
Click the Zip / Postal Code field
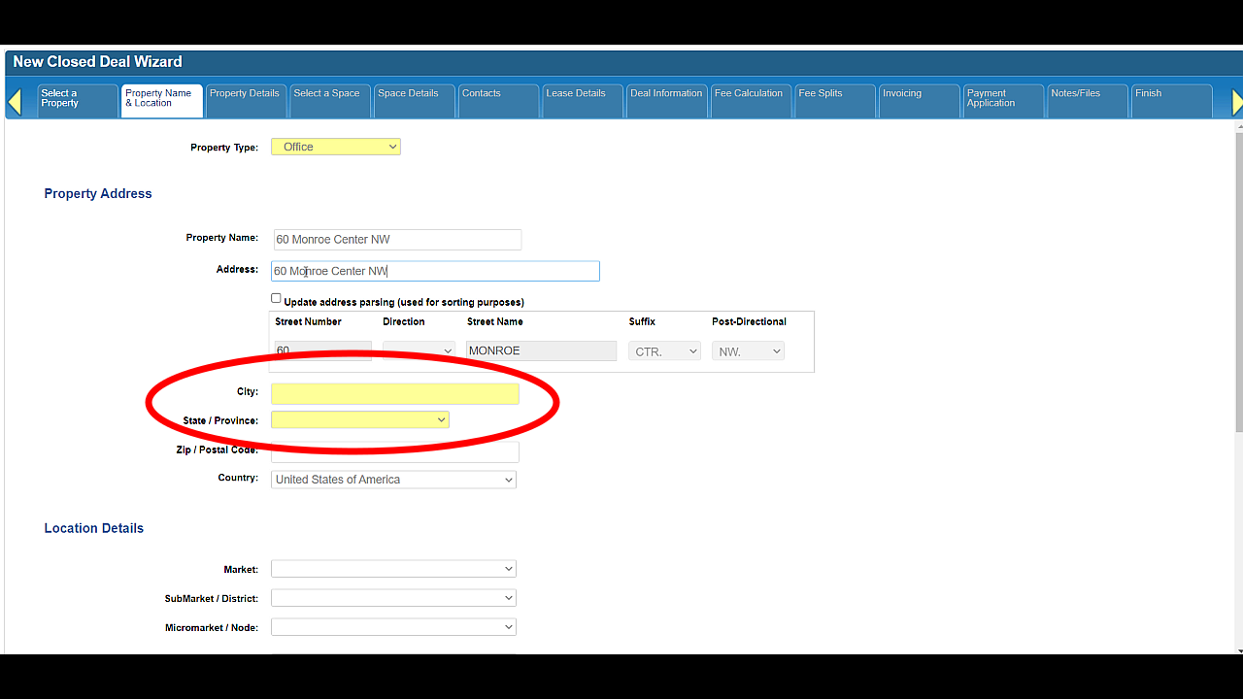(x=395, y=451)
